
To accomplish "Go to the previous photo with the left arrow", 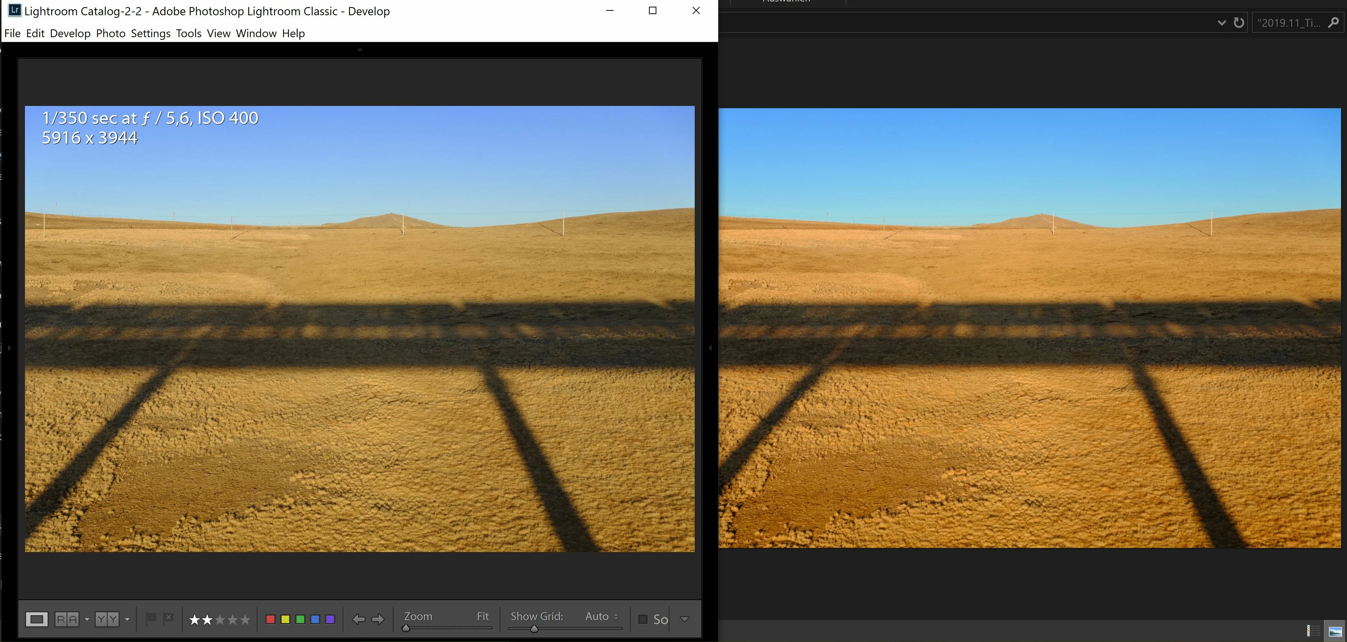I will tap(358, 619).
